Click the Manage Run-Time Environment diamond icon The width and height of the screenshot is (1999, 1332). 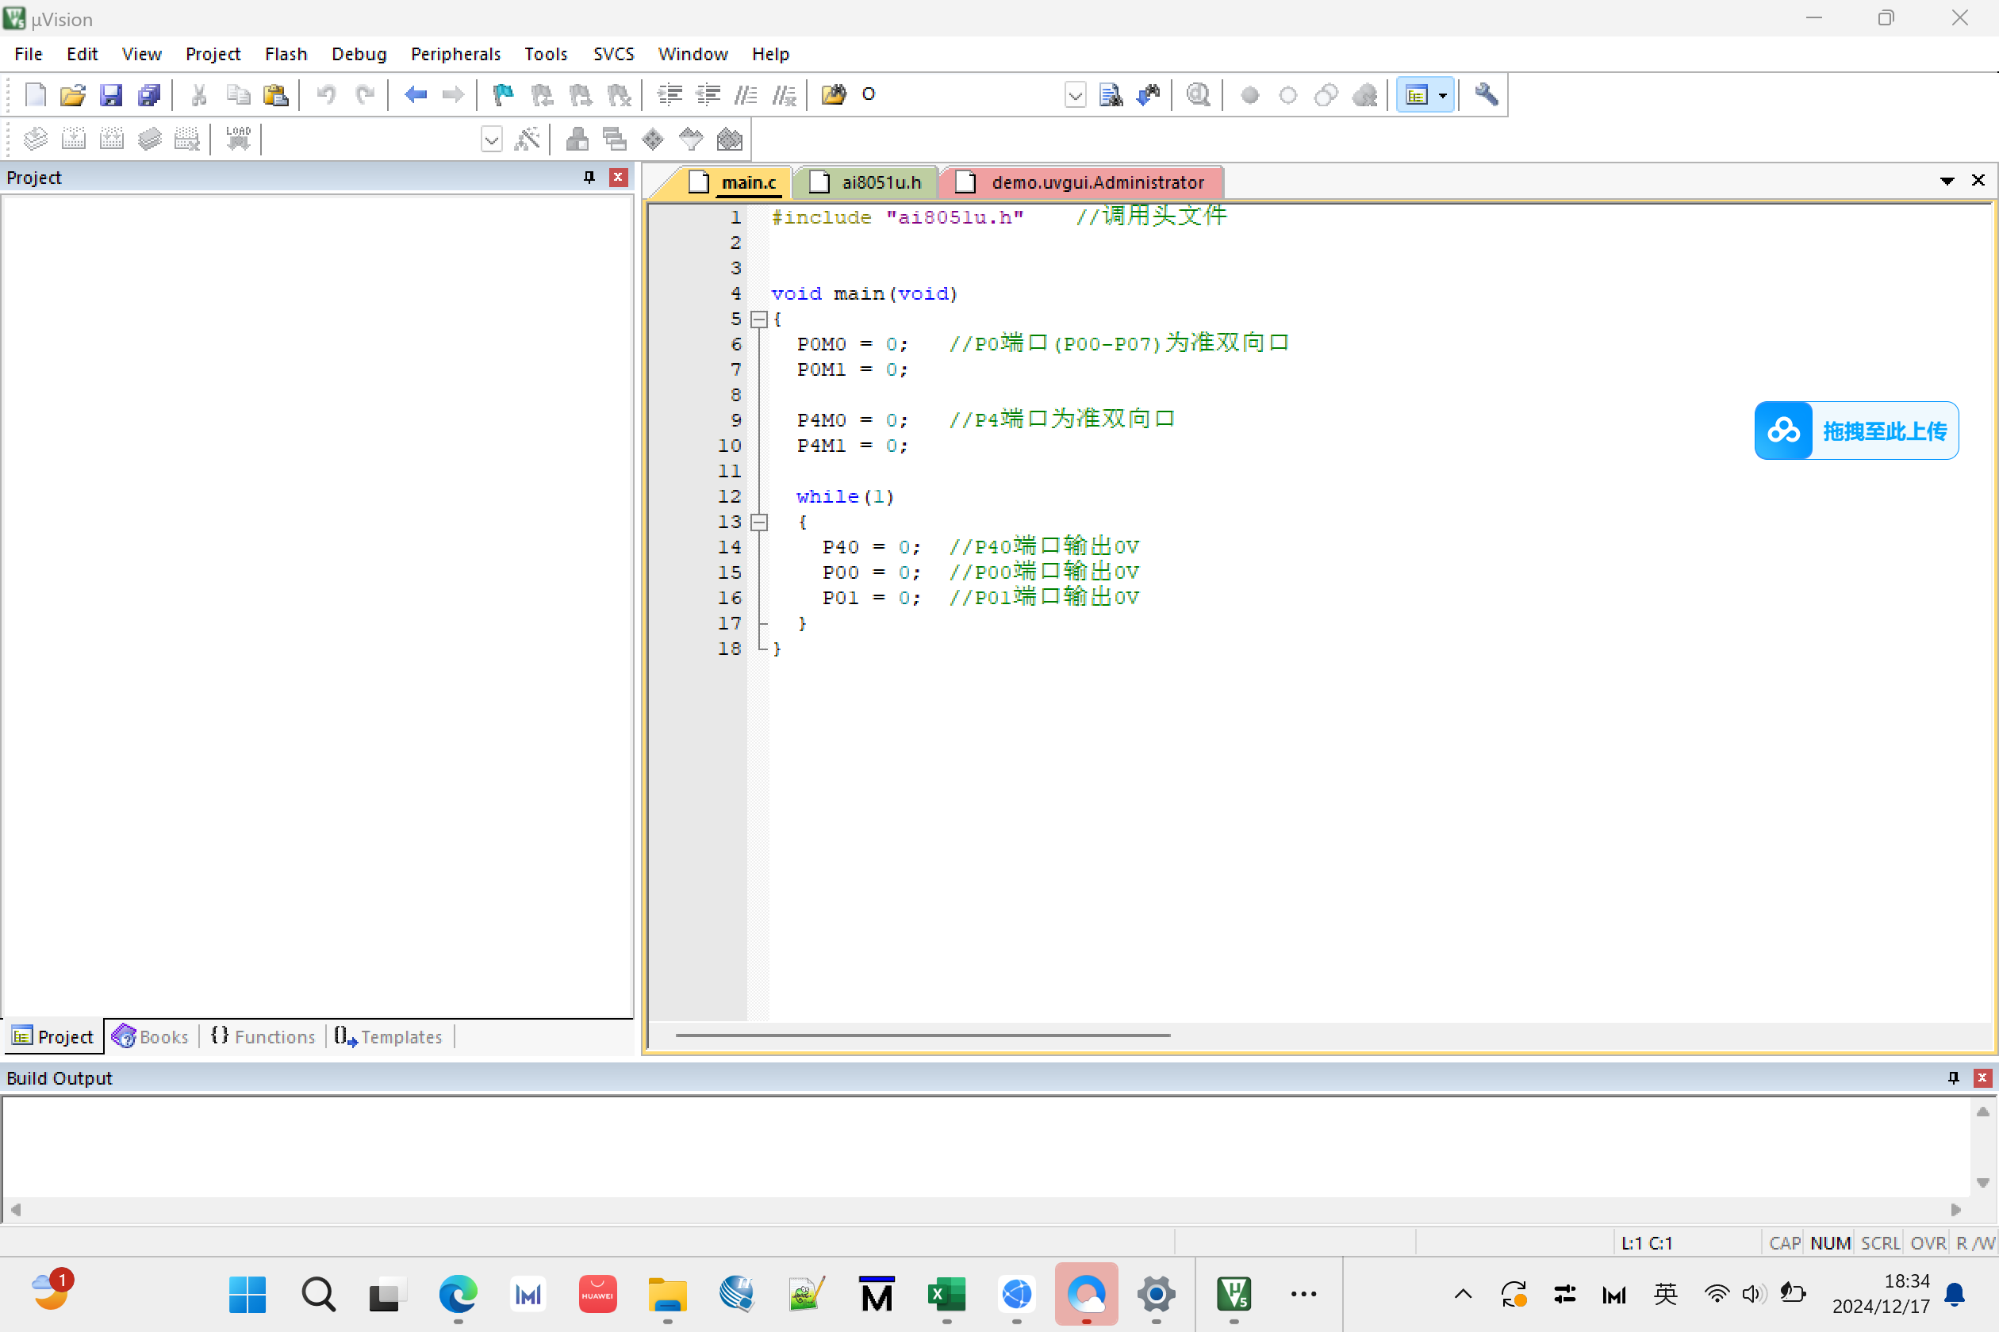click(653, 139)
